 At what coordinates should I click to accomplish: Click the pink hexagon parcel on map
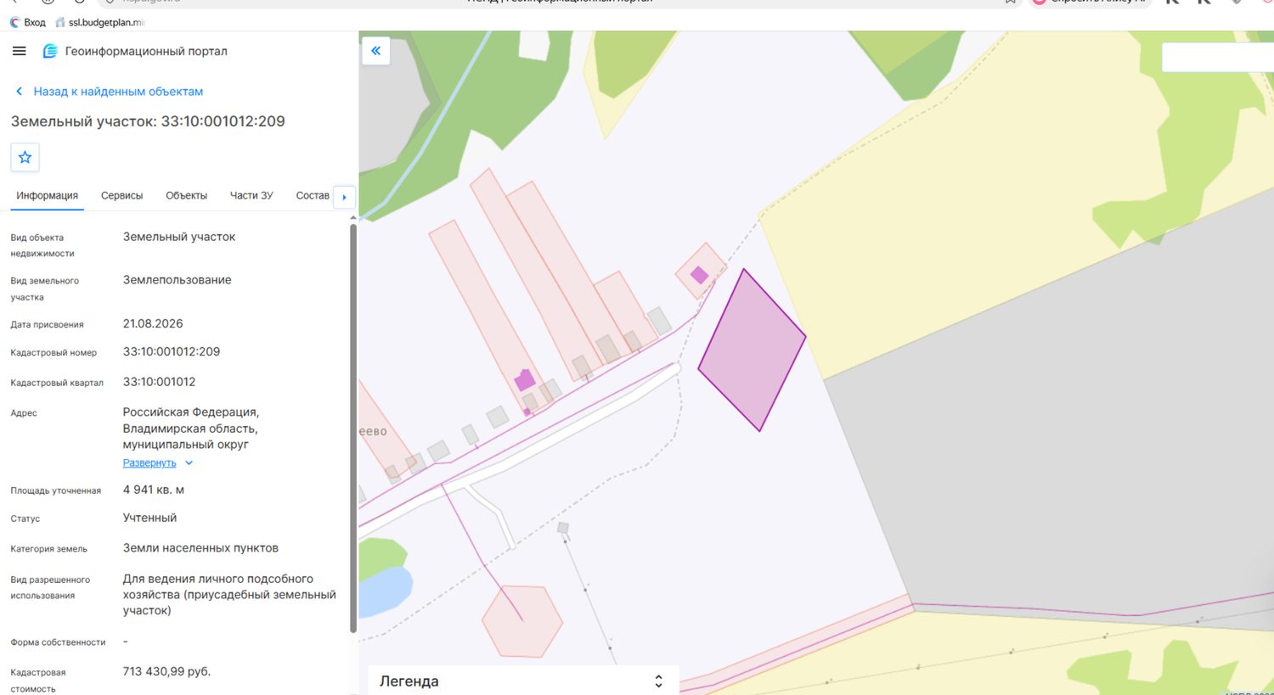pos(522,621)
